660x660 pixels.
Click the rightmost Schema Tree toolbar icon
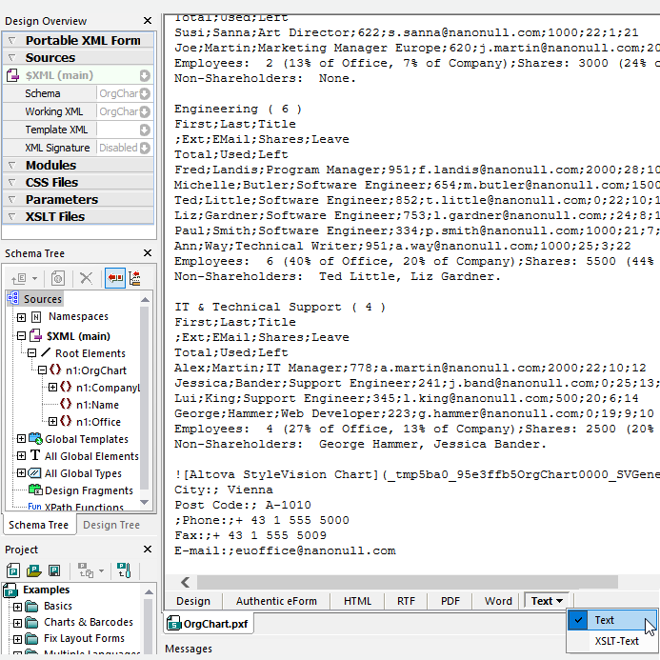pos(135,277)
